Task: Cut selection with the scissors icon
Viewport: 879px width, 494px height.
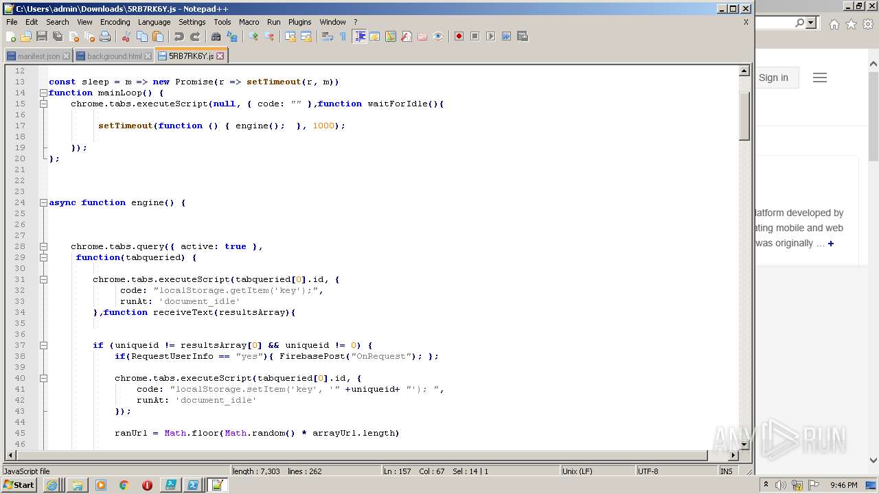Action: point(126,36)
